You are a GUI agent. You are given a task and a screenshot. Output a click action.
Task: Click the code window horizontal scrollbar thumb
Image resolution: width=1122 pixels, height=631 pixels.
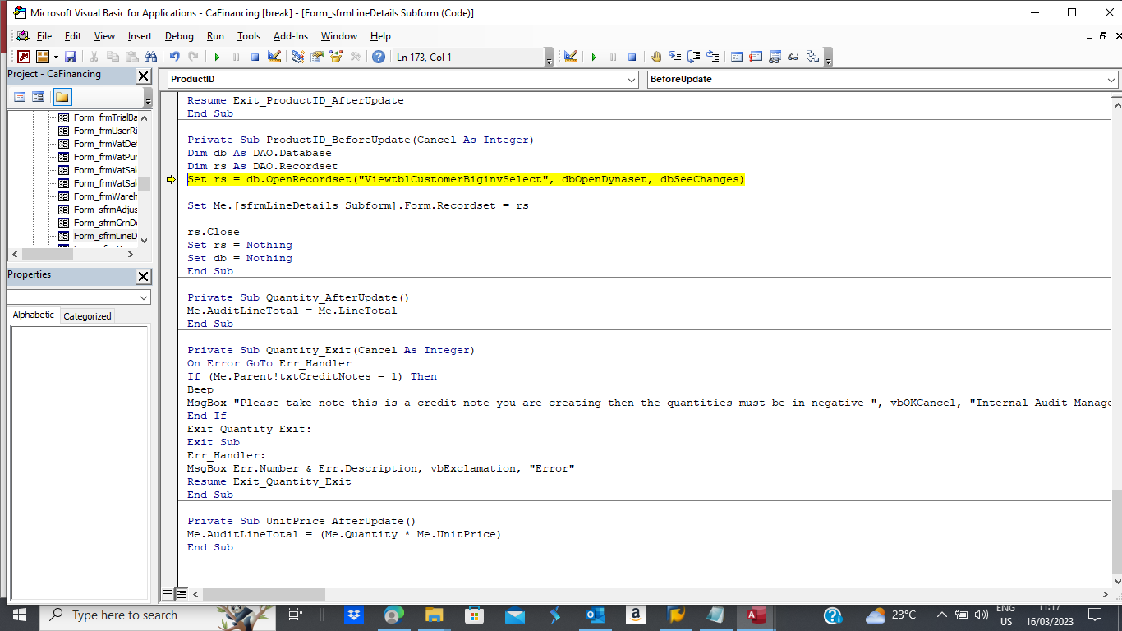click(x=264, y=594)
